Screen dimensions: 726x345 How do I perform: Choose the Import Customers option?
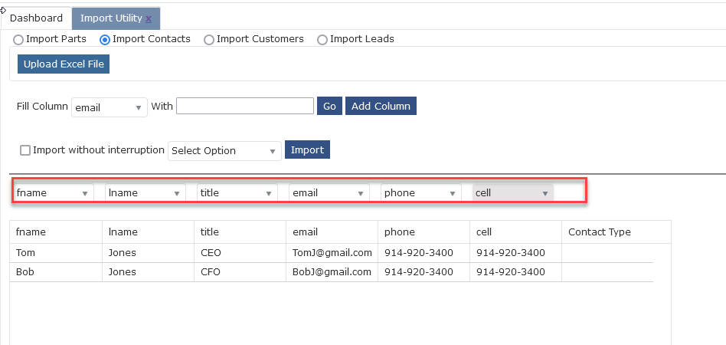coord(209,40)
